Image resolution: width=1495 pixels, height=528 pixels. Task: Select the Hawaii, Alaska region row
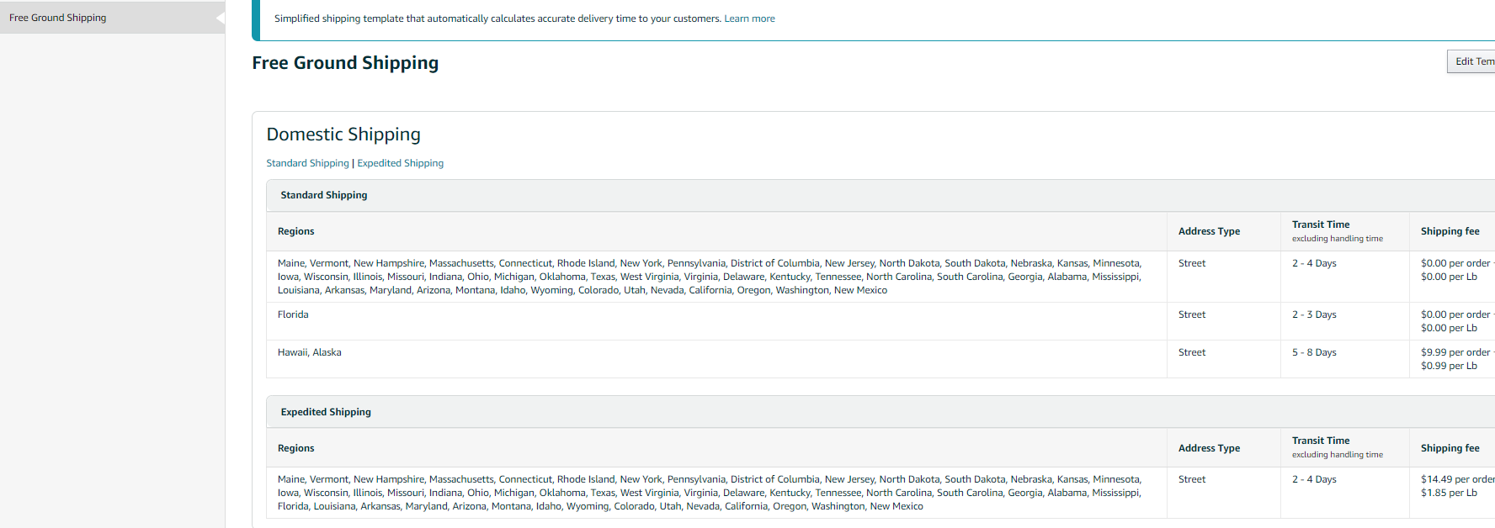pyautogui.click(x=881, y=359)
